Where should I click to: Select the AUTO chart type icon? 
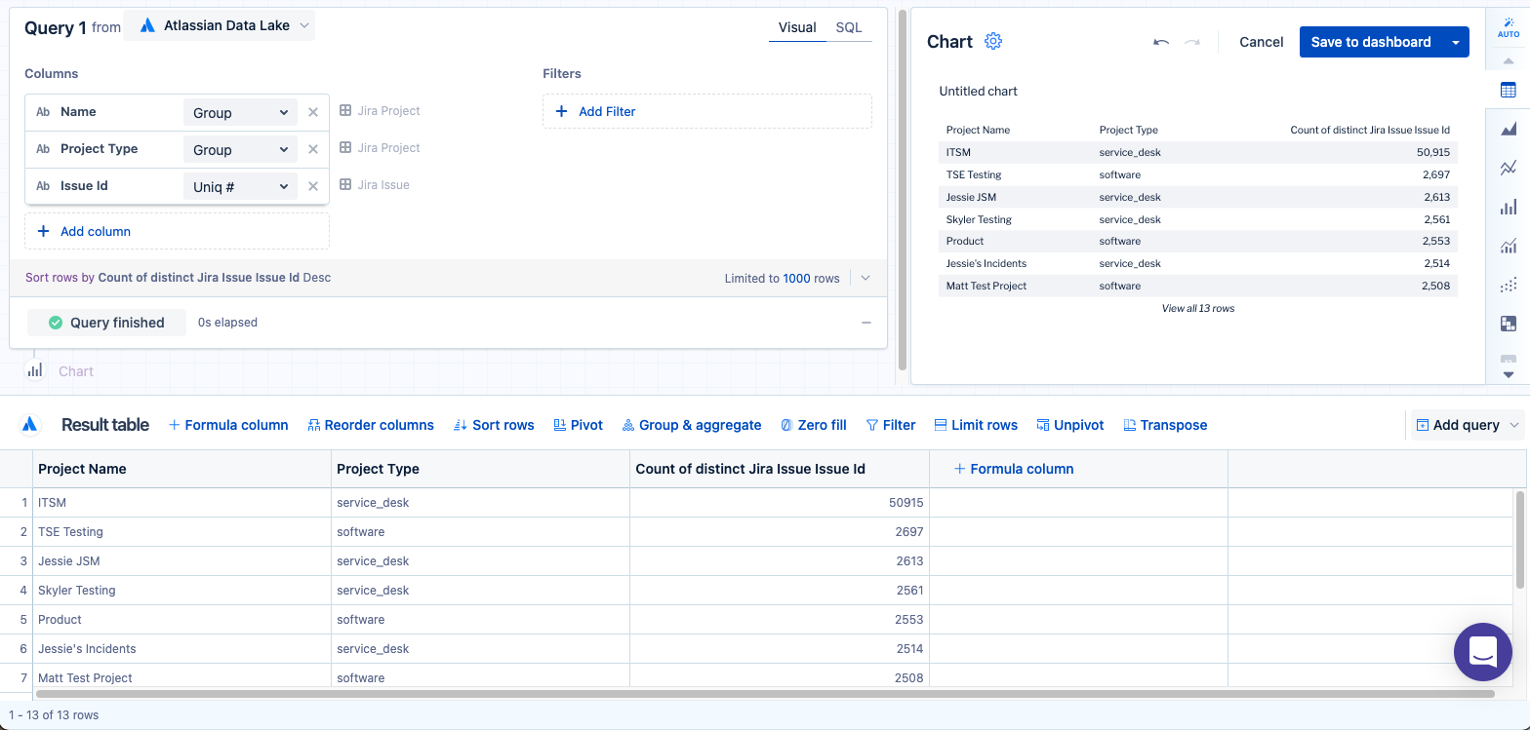click(1508, 27)
